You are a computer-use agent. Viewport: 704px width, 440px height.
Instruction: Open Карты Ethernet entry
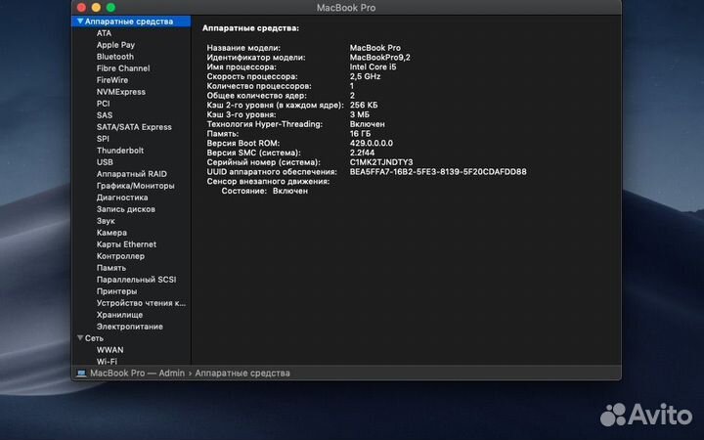[126, 243]
